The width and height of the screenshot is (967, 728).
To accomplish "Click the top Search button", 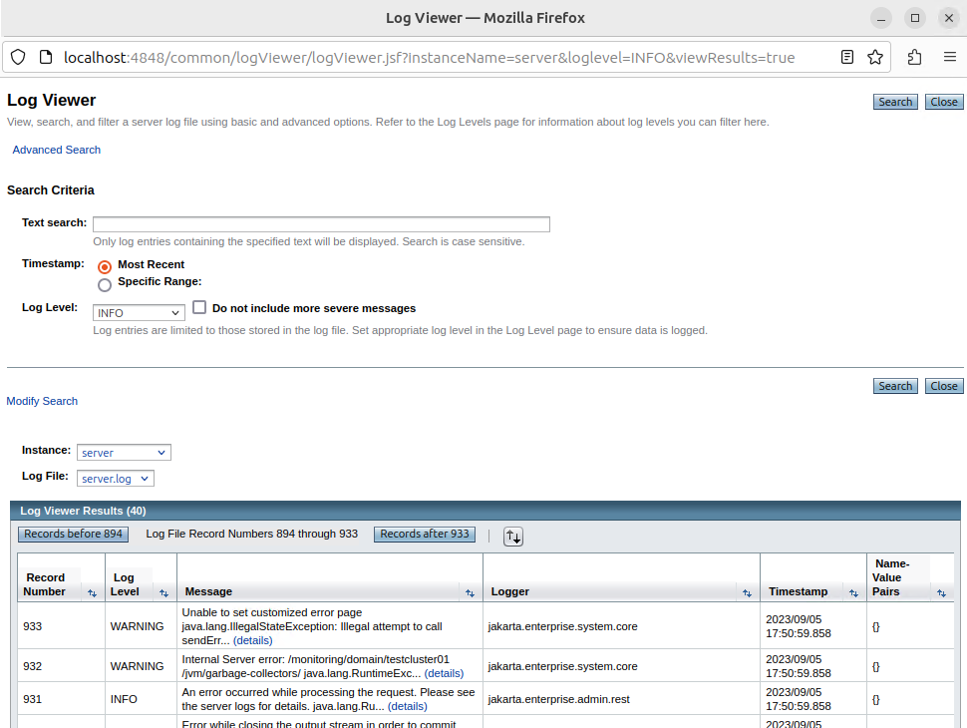I will coord(895,102).
